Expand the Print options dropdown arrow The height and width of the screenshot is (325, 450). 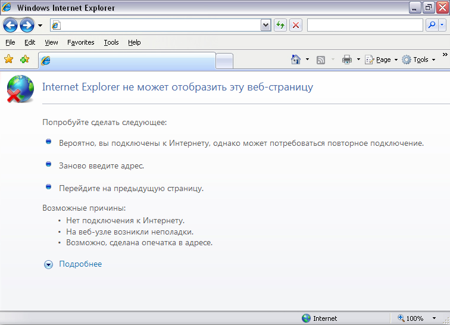[x=358, y=60]
